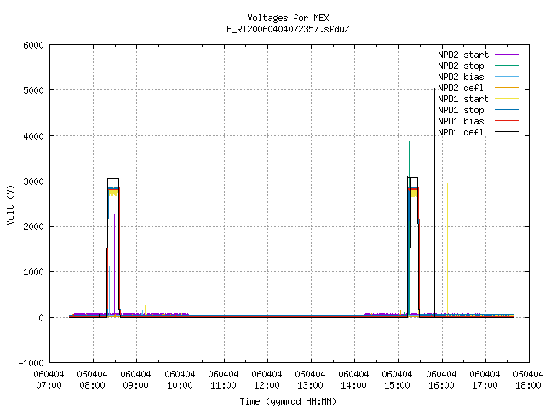Screen dimensions: 545x409
Task: Click the red NPD1 bias legend line
Action: (x=507, y=121)
